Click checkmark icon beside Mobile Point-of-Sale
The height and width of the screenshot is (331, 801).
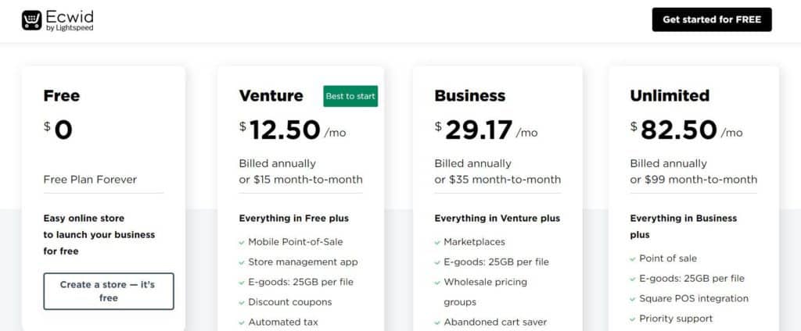pyautogui.click(x=242, y=243)
